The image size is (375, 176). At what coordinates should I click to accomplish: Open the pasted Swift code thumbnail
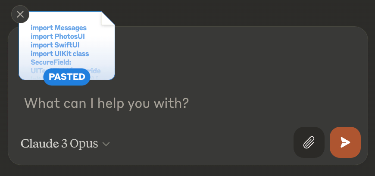click(67, 47)
